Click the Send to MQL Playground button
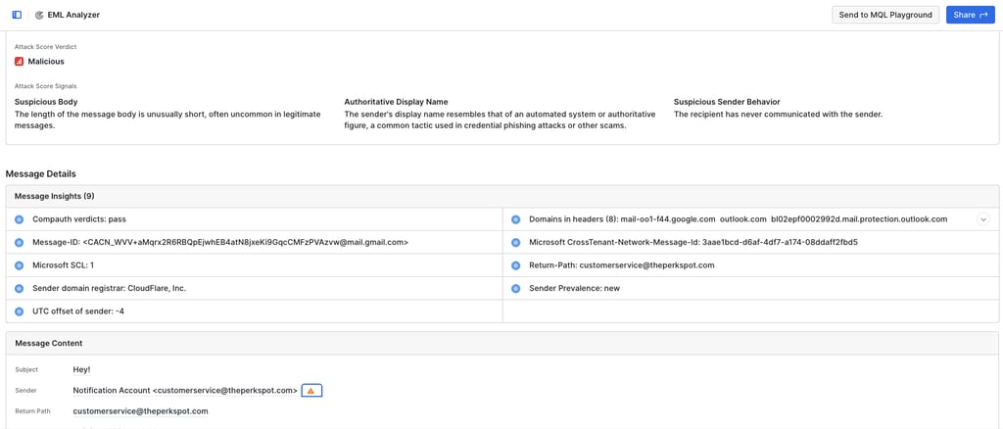 point(885,15)
